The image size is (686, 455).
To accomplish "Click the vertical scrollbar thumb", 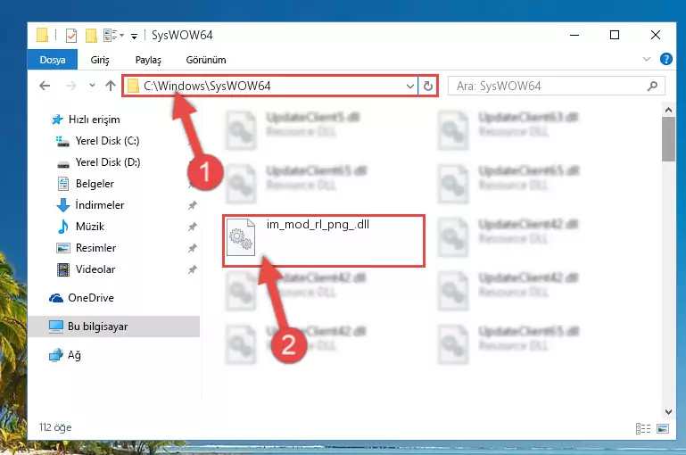I will [668, 139].
